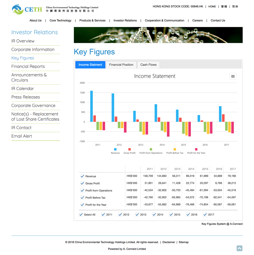
Task: Open Key Figures sidebar link
Action: tap(23, 58)
